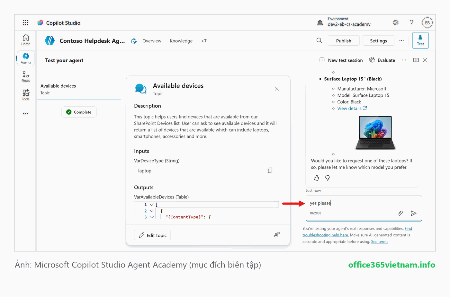The width and height of the screenshot is (450, 297).
Task: Open agent Settings button
Action: (x=378, y=40)
